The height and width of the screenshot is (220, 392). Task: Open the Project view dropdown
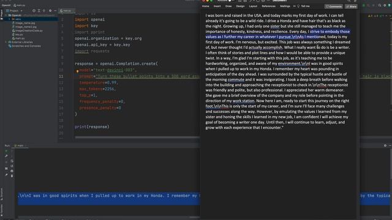tap(14, 11)
